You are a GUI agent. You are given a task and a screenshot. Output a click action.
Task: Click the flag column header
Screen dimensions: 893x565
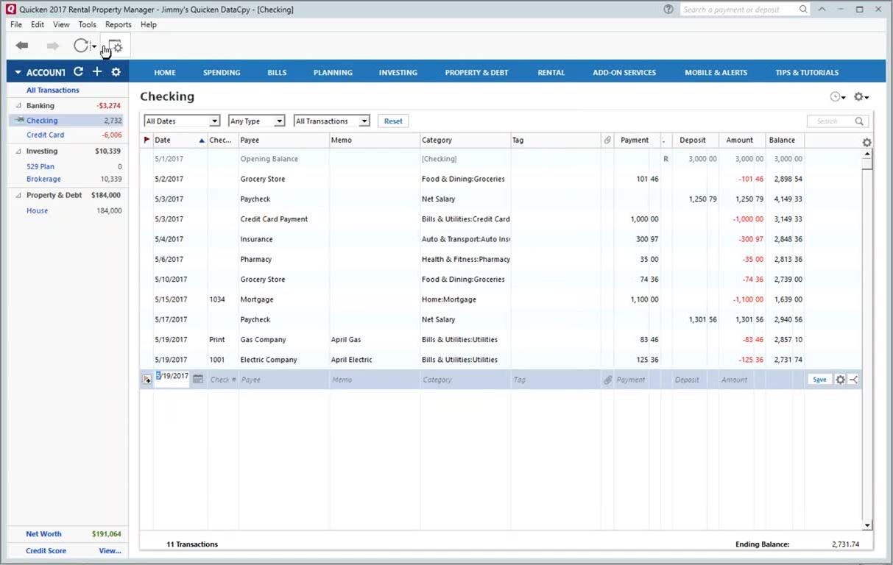click(147, 140)
